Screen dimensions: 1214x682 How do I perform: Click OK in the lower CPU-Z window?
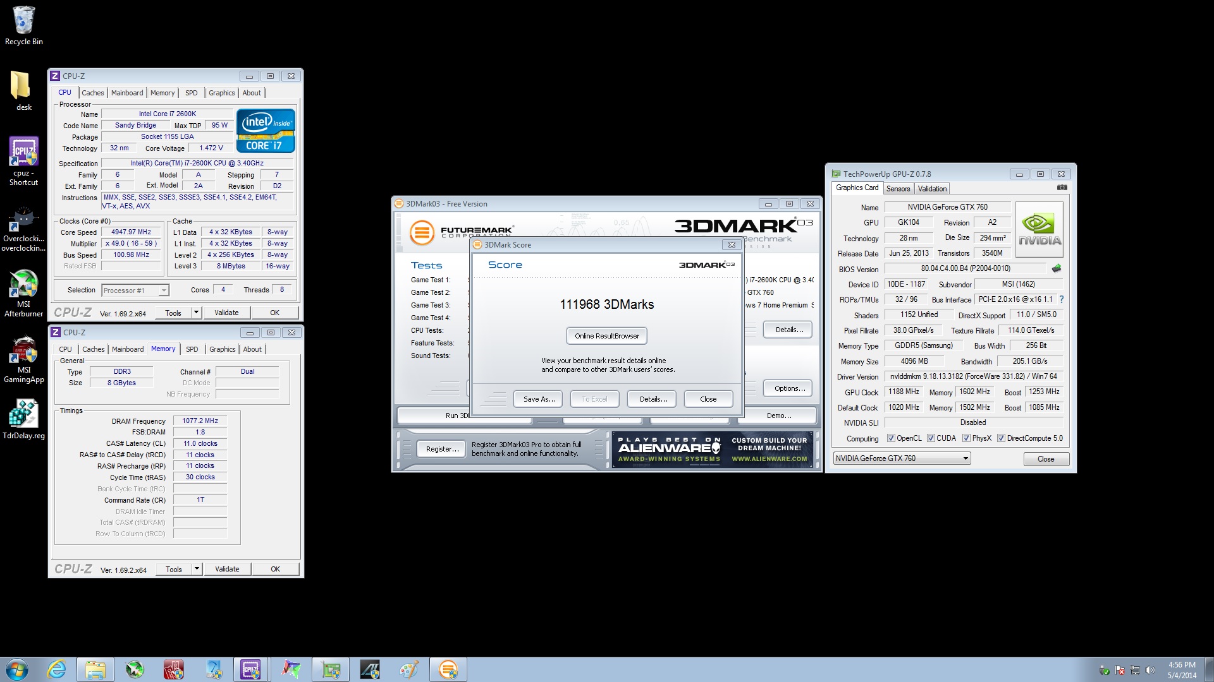coord(276,569)
